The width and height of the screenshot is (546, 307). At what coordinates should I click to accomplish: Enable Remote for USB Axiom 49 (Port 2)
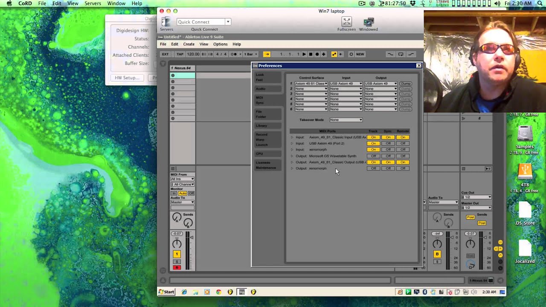403,143
